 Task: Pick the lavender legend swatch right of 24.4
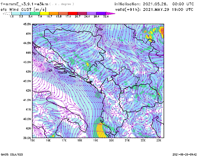pos(91,13)
